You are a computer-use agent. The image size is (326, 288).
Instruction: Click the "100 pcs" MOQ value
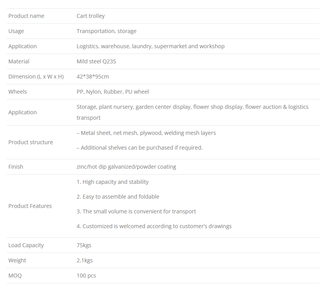[86, 276]
